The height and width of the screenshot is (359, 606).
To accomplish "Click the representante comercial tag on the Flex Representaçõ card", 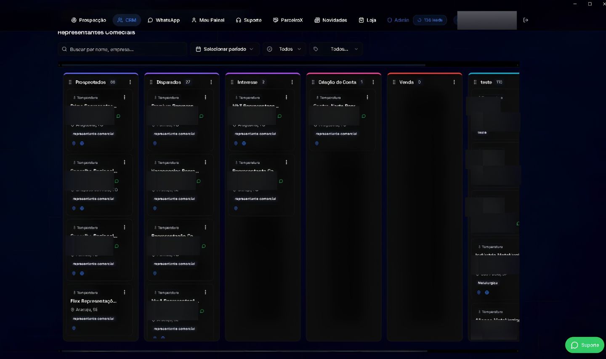I will tap(93, 319).
